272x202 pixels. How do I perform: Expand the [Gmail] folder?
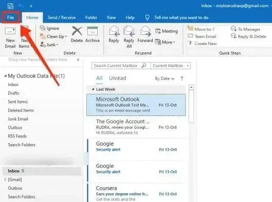5,179
